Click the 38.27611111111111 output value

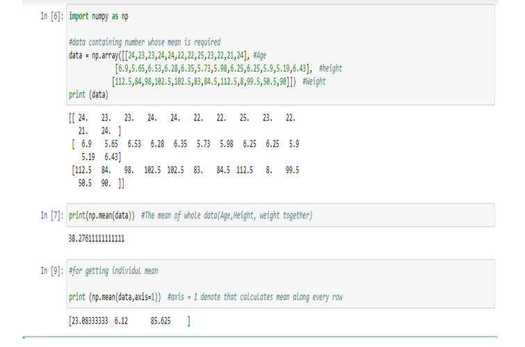[x=97, y=239]
